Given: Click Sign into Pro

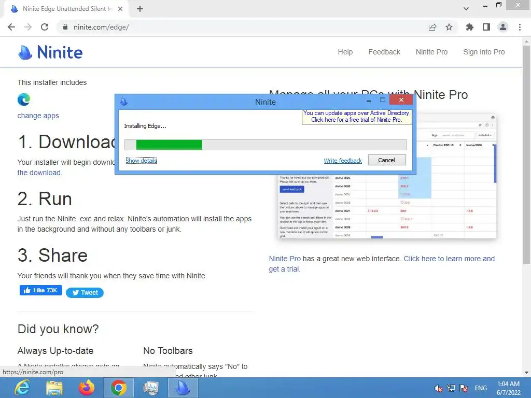Looking at the screenshot, I should [484, 52].
